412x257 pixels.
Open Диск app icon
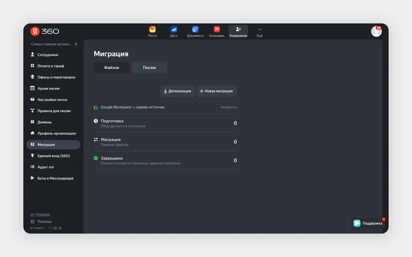click(174, 31)
